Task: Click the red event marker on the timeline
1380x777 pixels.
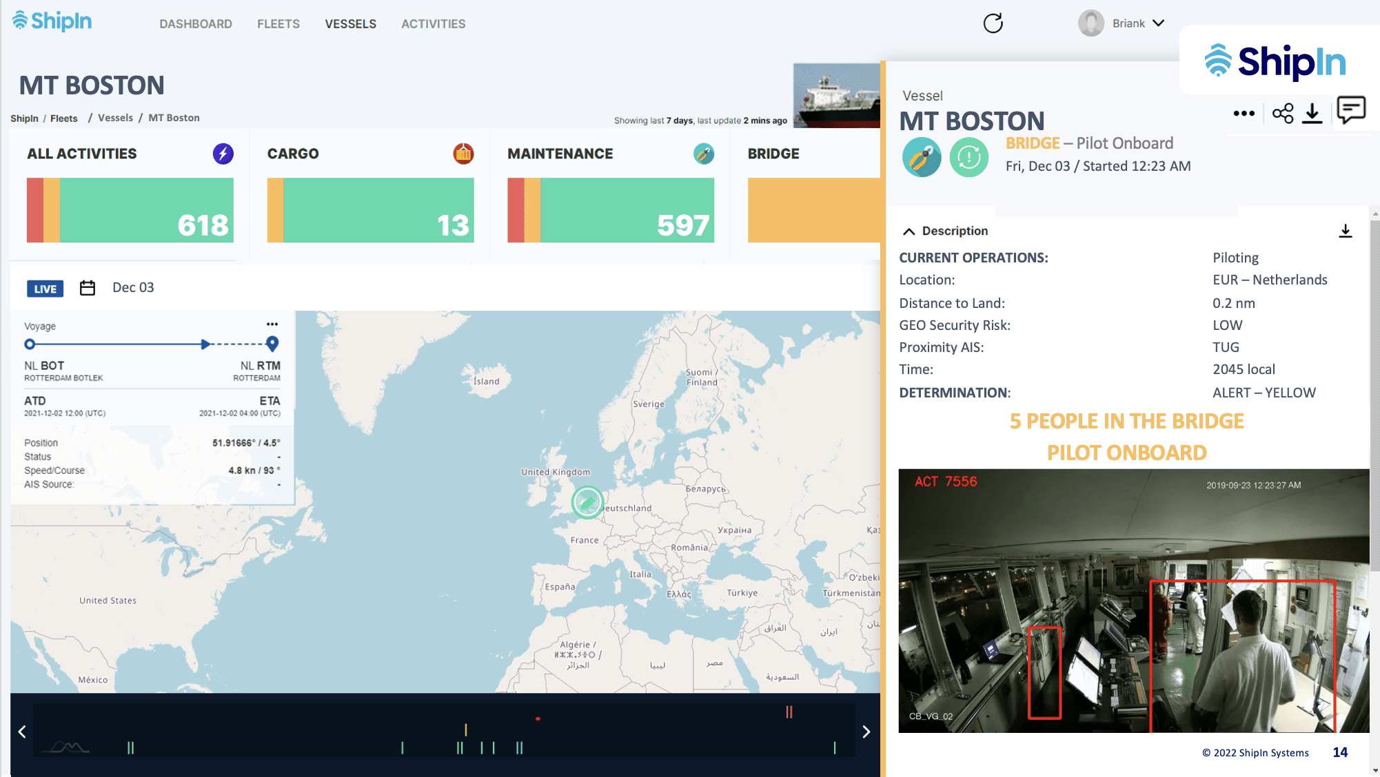Action: click(x=538, y=718)
